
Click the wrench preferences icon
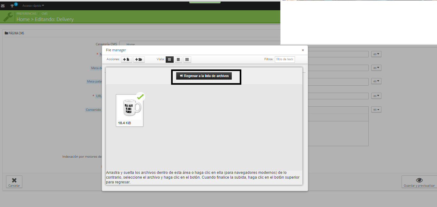point(8,17)
